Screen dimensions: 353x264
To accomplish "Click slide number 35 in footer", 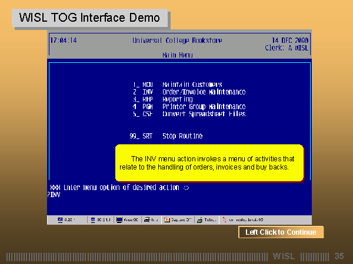I will point(338,256).
